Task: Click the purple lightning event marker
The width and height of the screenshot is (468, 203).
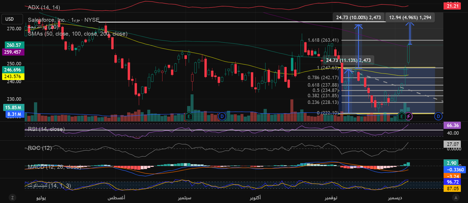Action: pyautogui.click(x=409, y=116)
